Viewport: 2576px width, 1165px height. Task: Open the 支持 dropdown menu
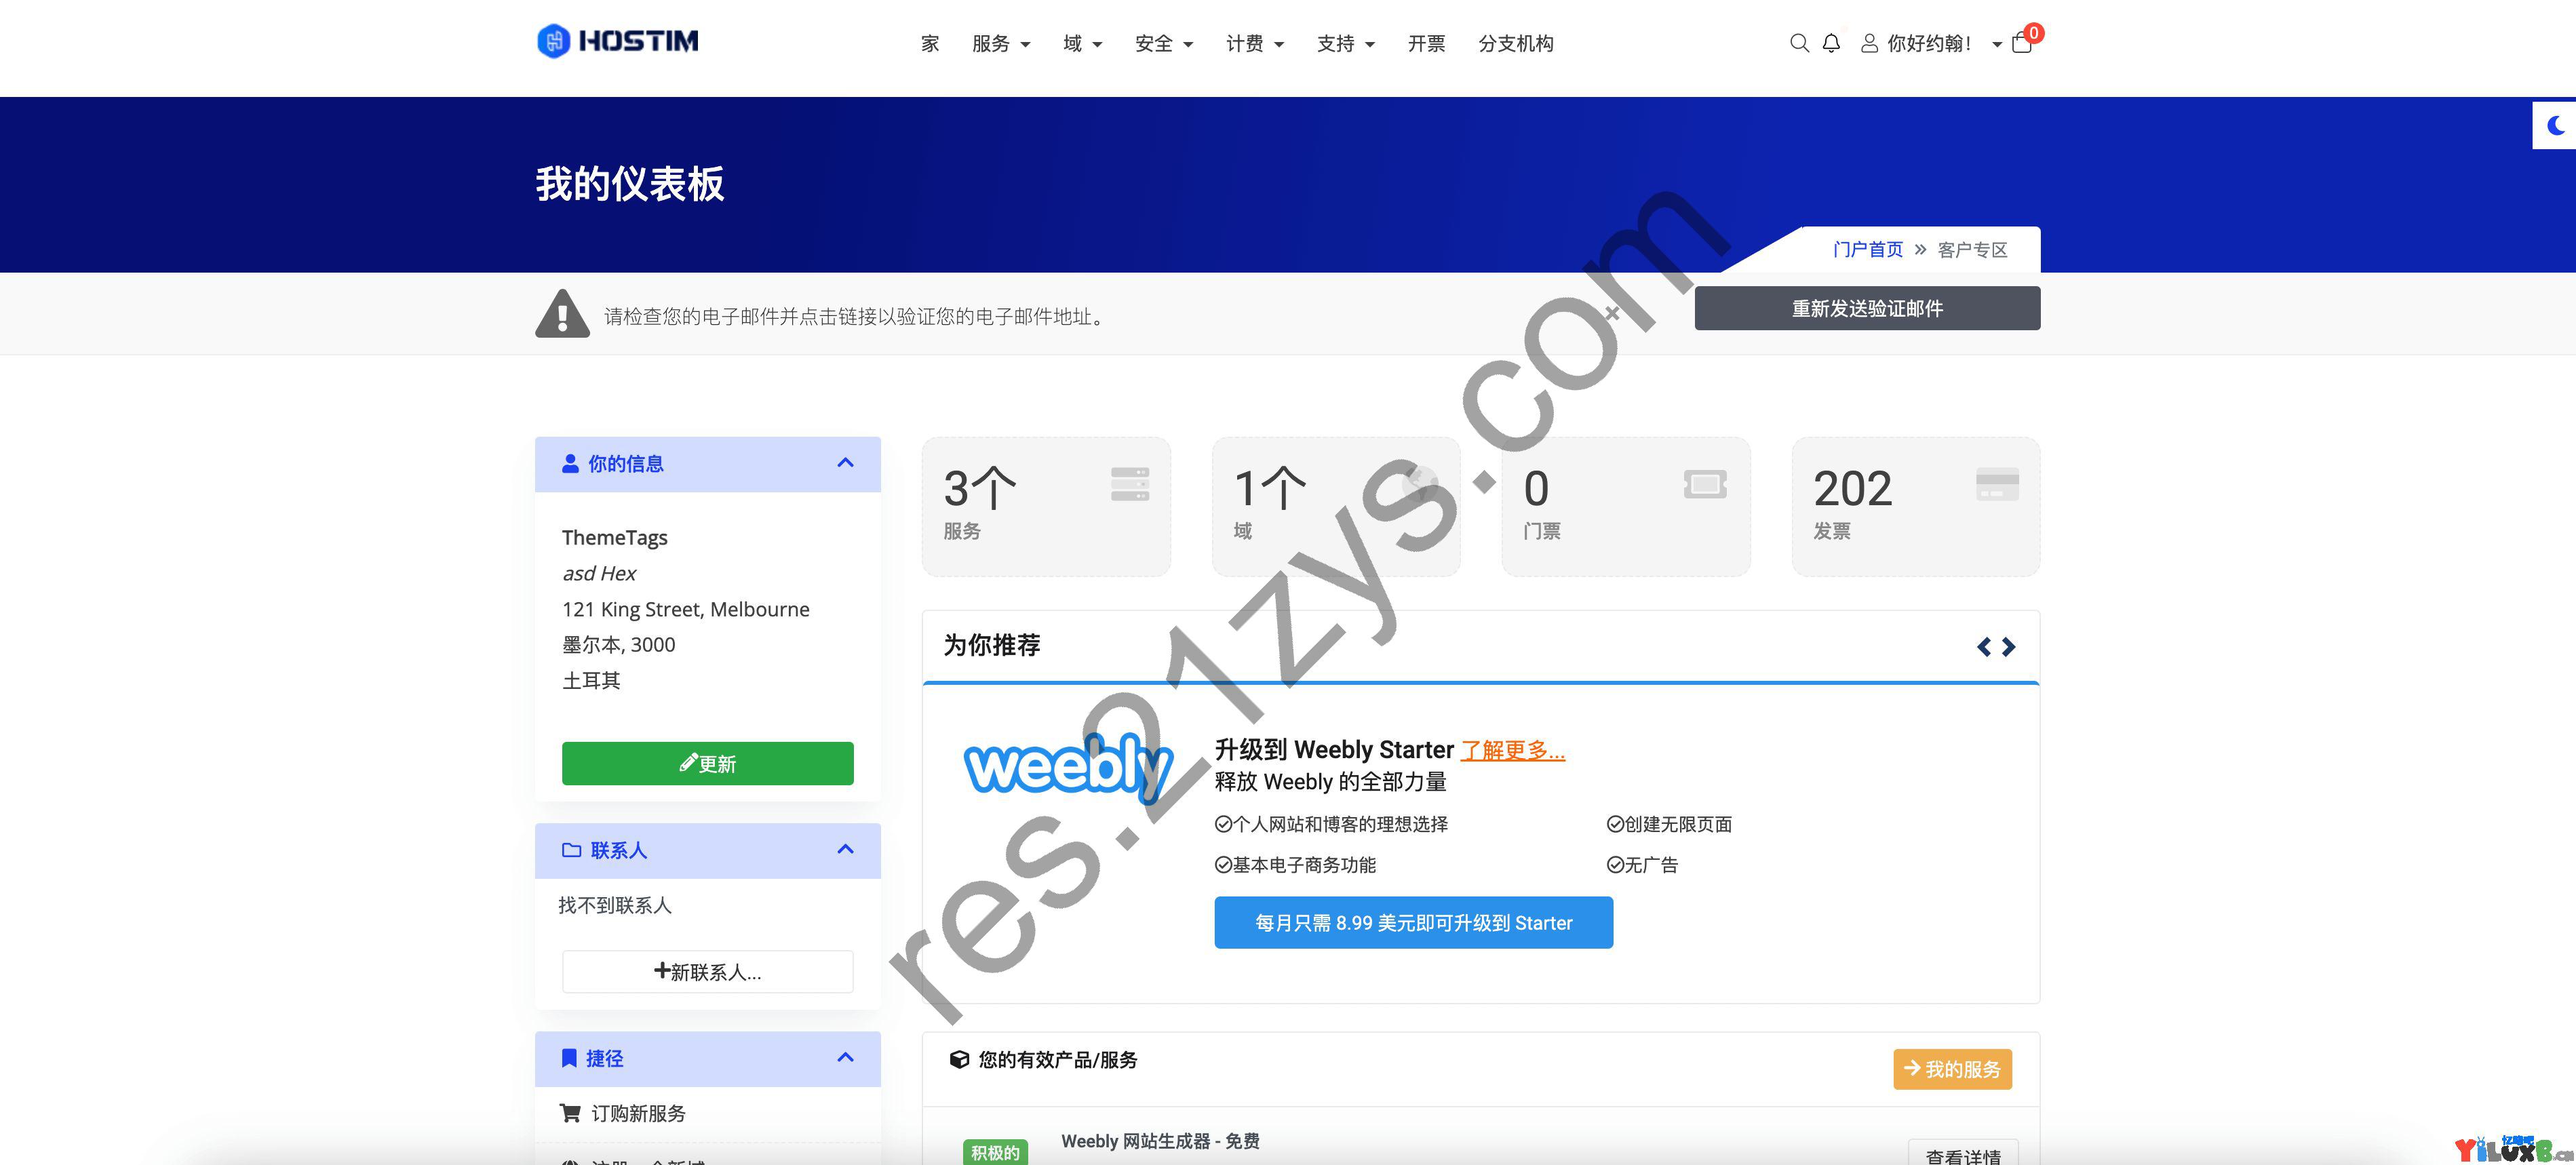pyautogui.click(x=1346, y=43)
